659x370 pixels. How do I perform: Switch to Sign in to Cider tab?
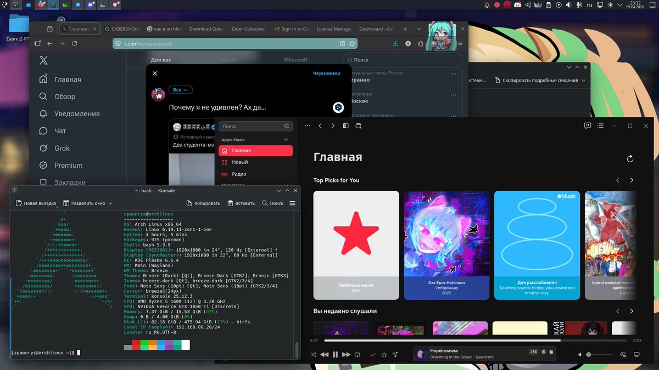point(292,29)
